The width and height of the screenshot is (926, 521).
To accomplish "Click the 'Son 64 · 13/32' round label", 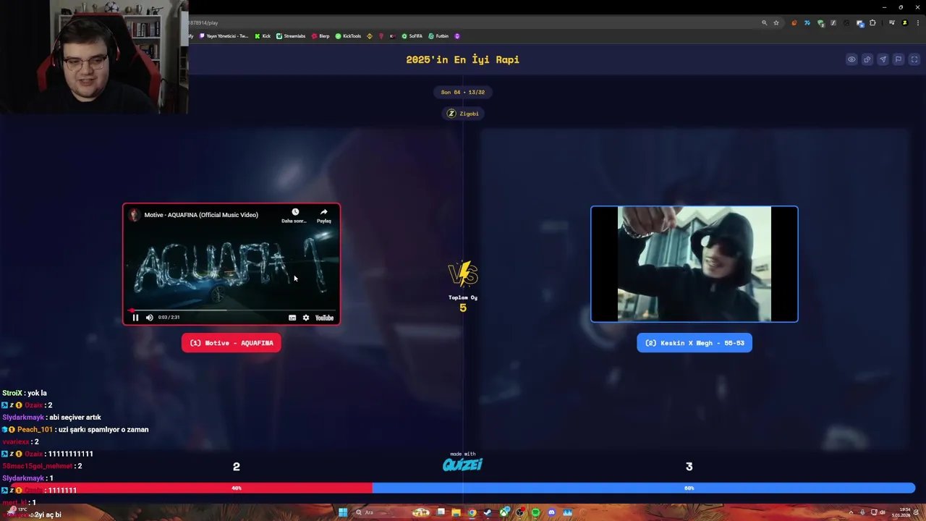I will 463,92.
